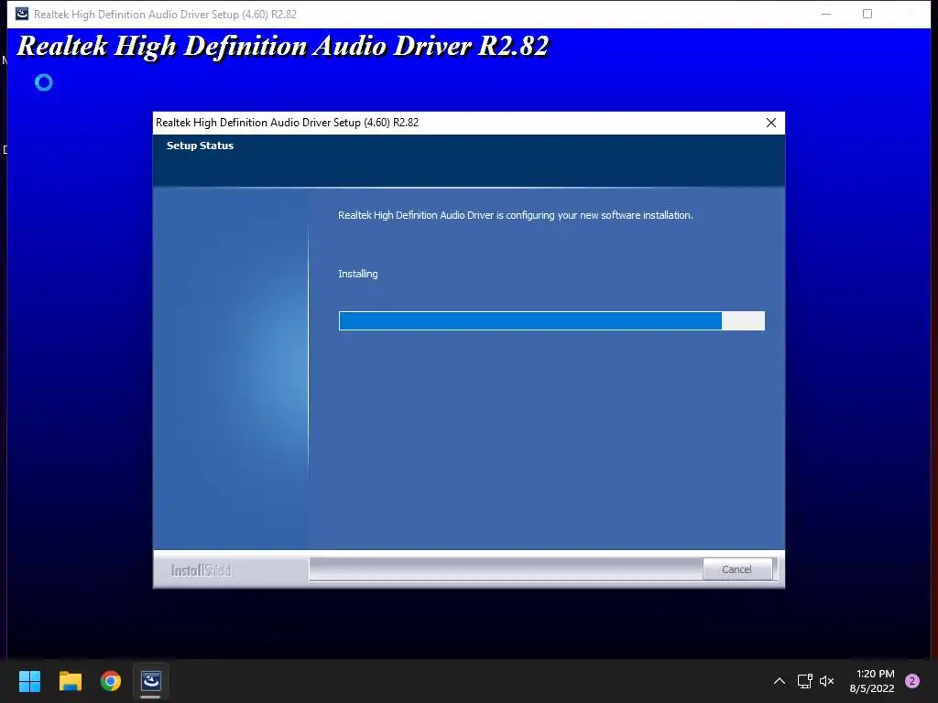Screen dimensions: 938x703
Task: Click the Realtek icon in the title bar
Action: tap(22, 14)
